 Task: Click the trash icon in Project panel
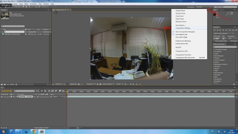[16, 84]
